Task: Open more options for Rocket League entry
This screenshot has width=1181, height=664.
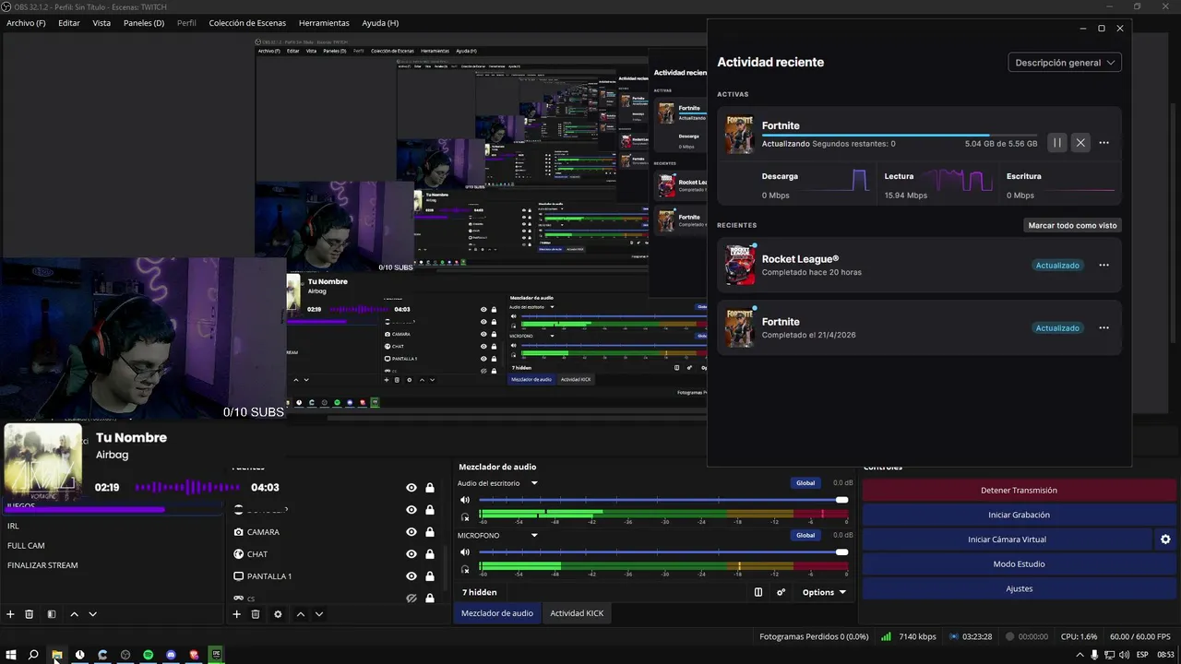Action: [1103, 266]
